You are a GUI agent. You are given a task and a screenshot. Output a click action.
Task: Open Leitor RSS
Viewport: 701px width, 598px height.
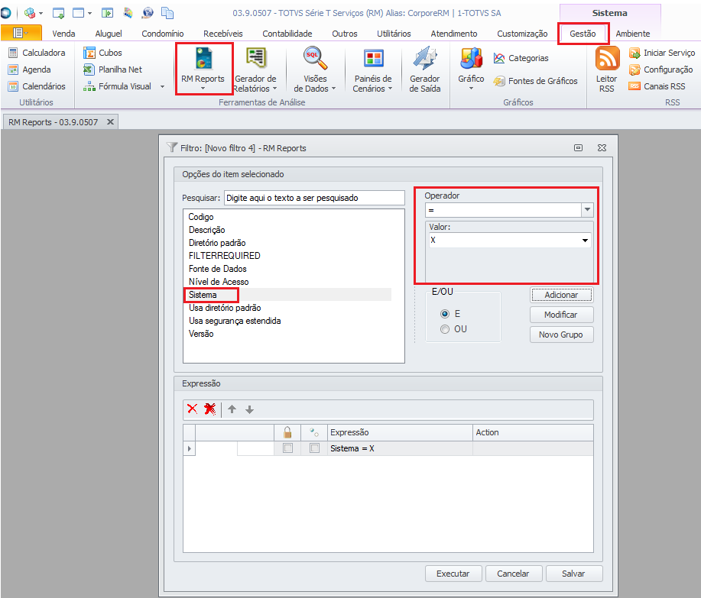click(607, 69)
